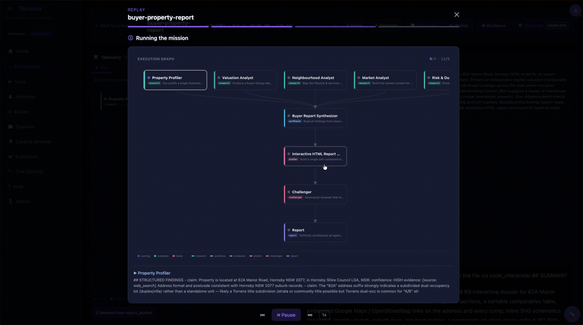Open the Telemetry panel header
Viewport: 583px width, 325px height.
(x=111, y=57)
